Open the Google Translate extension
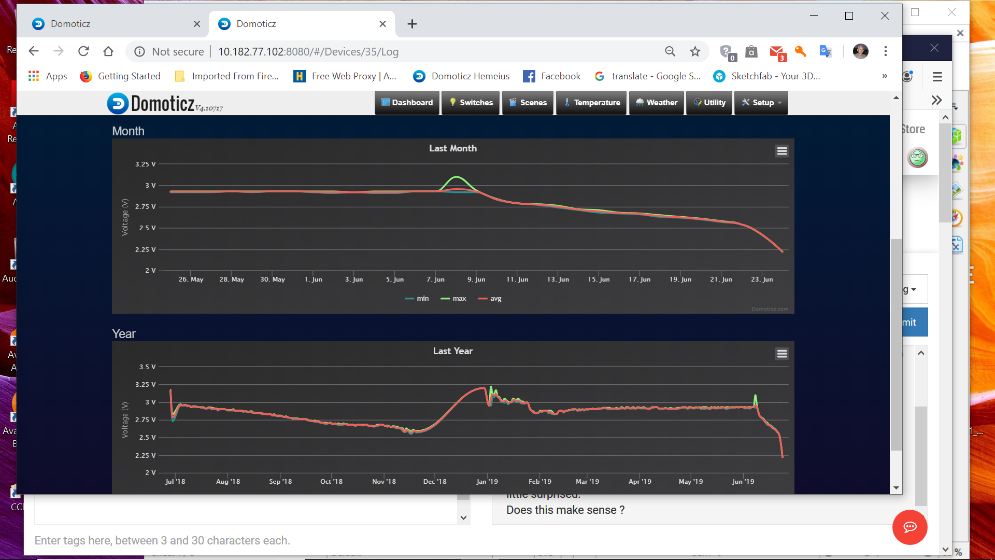 825,51
